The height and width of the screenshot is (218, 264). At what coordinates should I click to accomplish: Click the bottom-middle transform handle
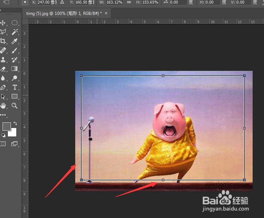[x=163, y=180]
